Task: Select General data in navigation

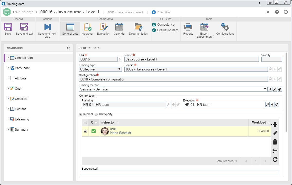Action: tap(39, 58)
